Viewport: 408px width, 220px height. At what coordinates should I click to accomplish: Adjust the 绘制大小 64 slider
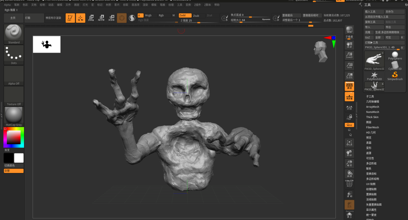click(250, 20)
